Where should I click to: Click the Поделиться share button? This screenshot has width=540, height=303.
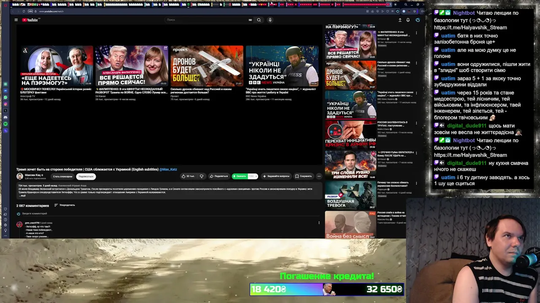pyautogui.click(x=219, y=176)
